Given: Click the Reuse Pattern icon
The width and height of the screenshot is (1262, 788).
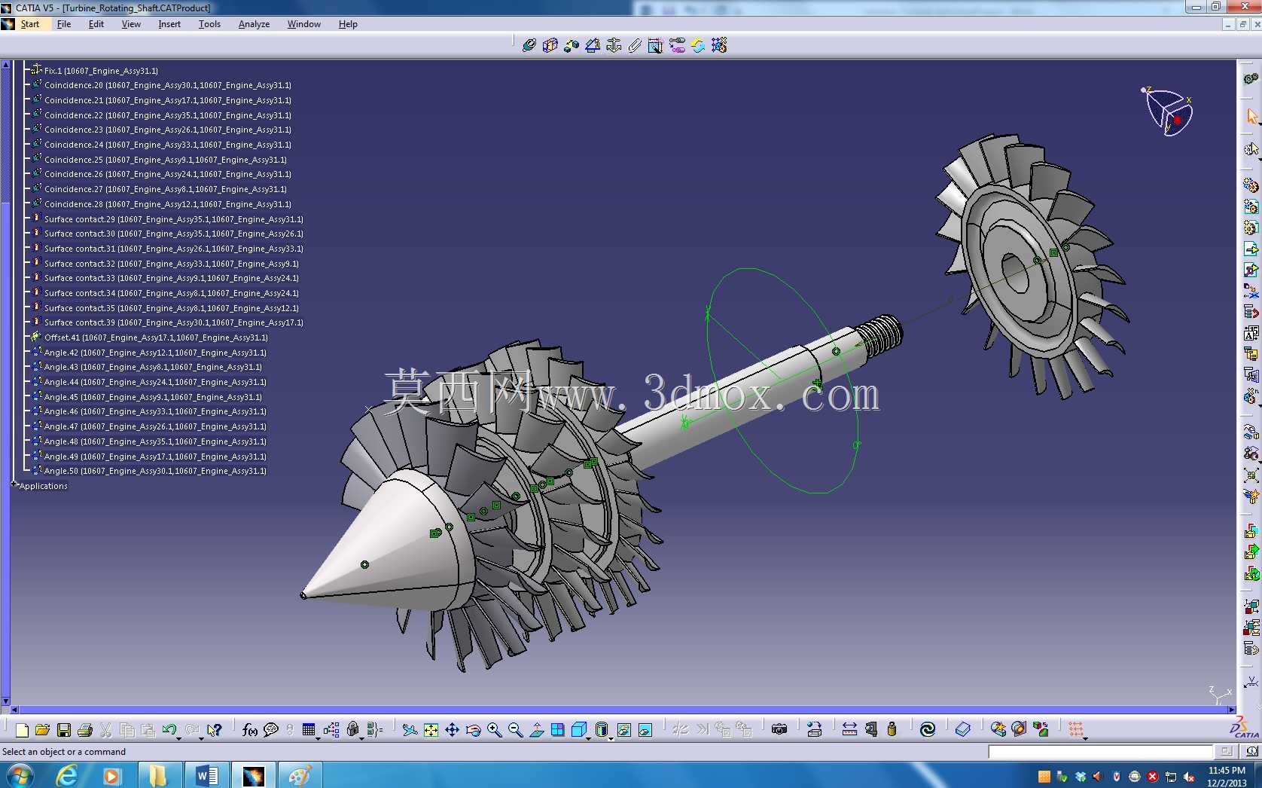Looking at the screenshot, I should coord(719,45).
